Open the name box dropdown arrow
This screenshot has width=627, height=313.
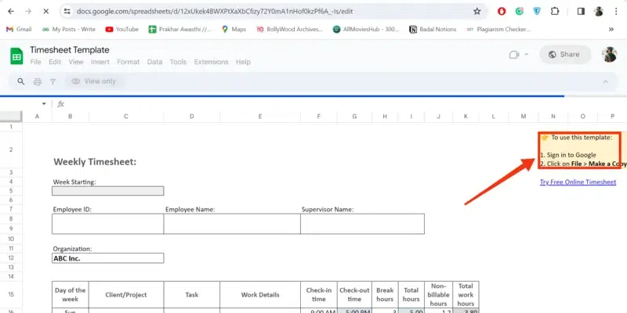44,104
